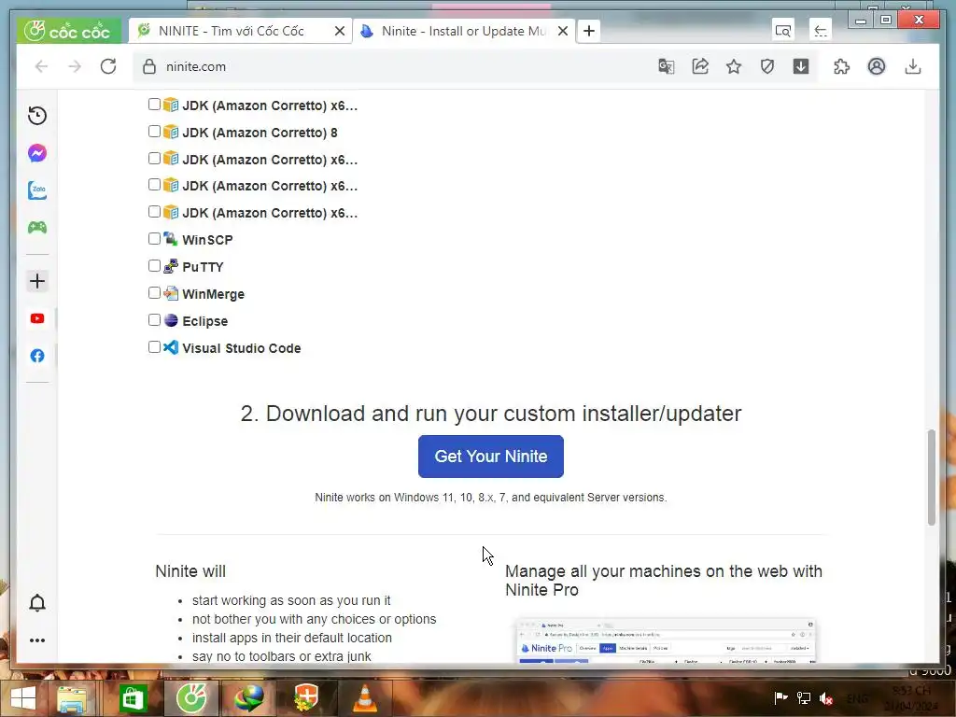
Task: Open the Windows Store taskbar icon
Action: 133,698
